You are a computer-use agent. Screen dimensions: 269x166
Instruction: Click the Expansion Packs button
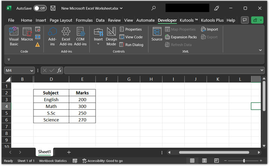pyautogui.click(x=181, y=37)
